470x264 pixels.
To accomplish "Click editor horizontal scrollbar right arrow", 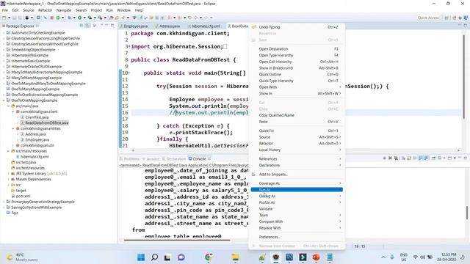I will click(x=458, y=150).
